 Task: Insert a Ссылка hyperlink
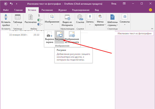[x=80, y=19]
